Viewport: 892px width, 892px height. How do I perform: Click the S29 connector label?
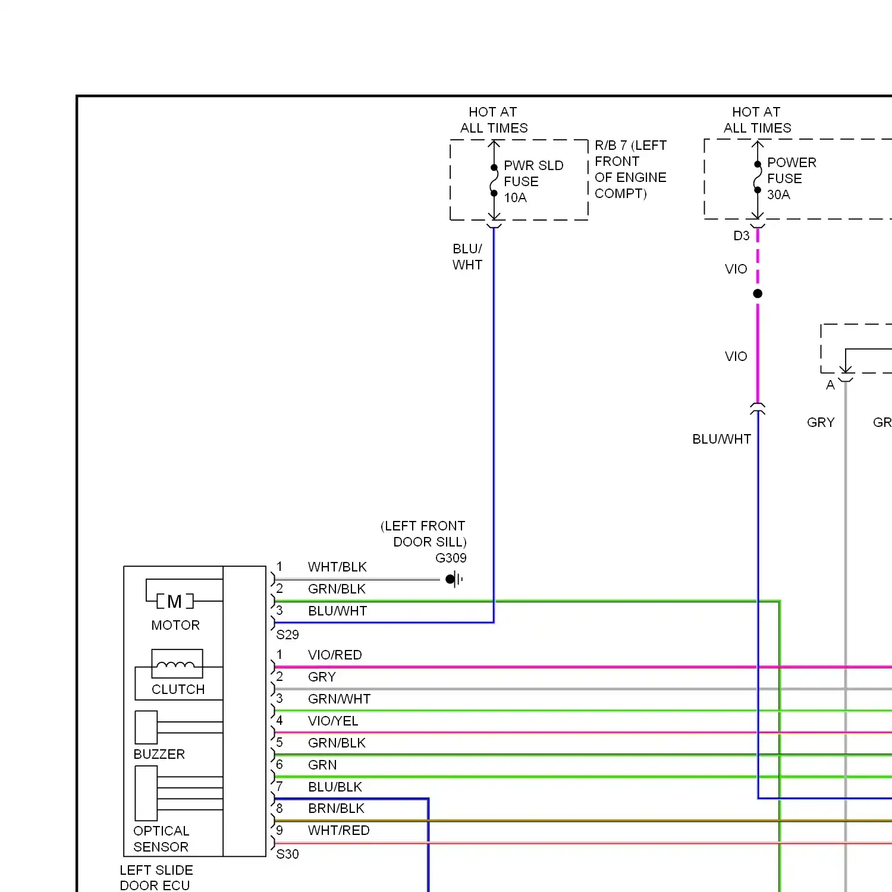pos(287,635)
